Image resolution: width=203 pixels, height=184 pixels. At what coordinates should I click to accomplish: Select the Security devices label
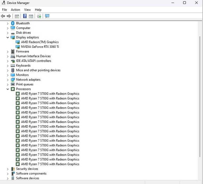click(x=27, y=169)
